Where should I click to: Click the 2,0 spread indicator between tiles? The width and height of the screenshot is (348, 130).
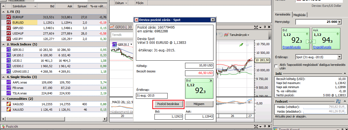[x=311, y=42]
